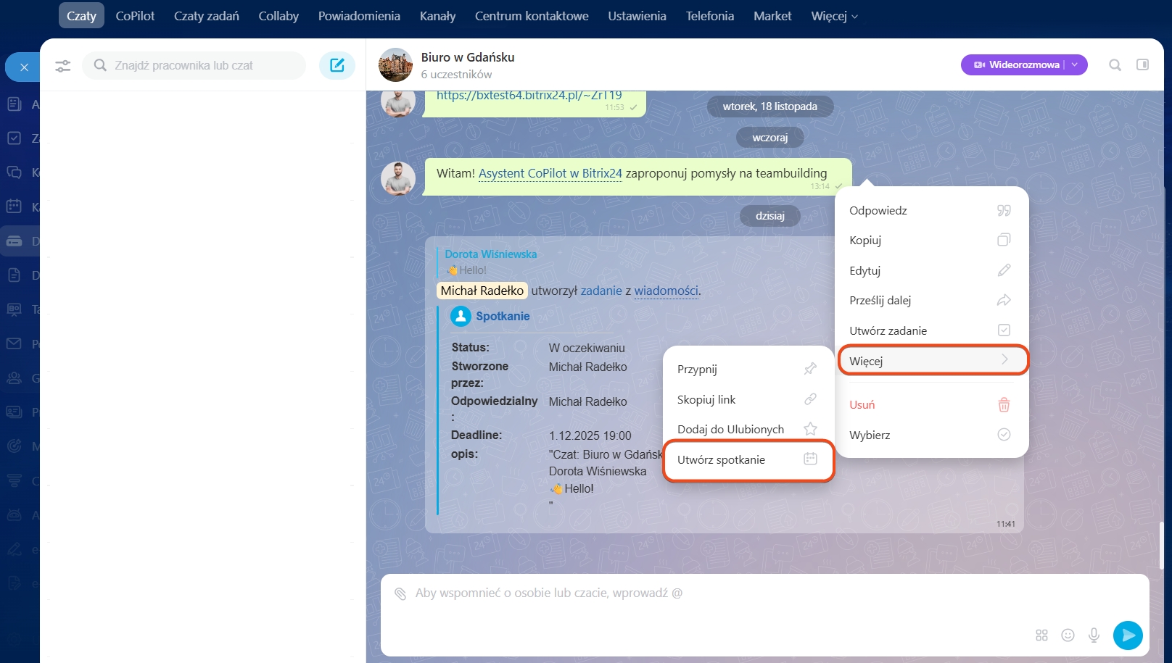Send the message with blue arrow button

(x=1128, y=635)
